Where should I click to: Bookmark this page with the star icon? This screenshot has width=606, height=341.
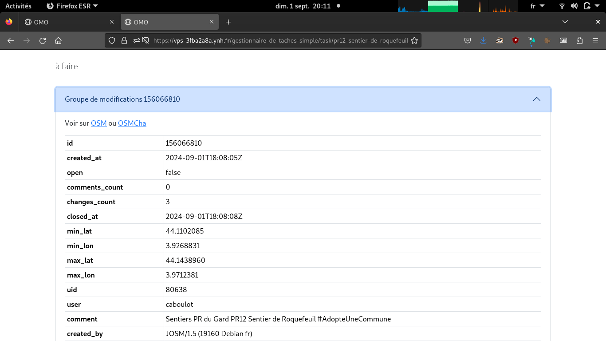coord(414,40)
